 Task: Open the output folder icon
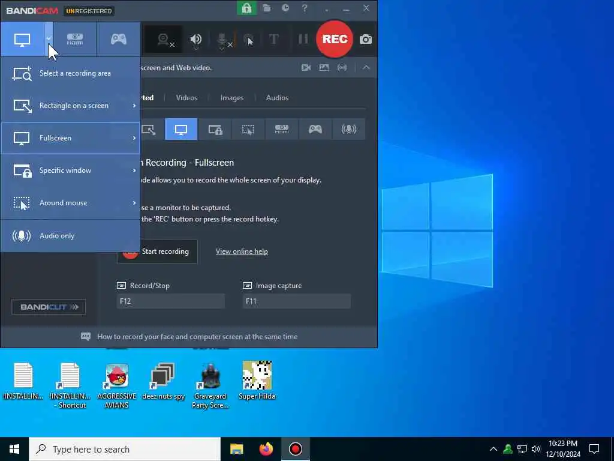(267, 8)
